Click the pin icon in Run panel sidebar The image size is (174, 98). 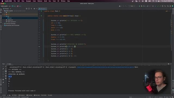pyautogui.click(x=3, y=82)
